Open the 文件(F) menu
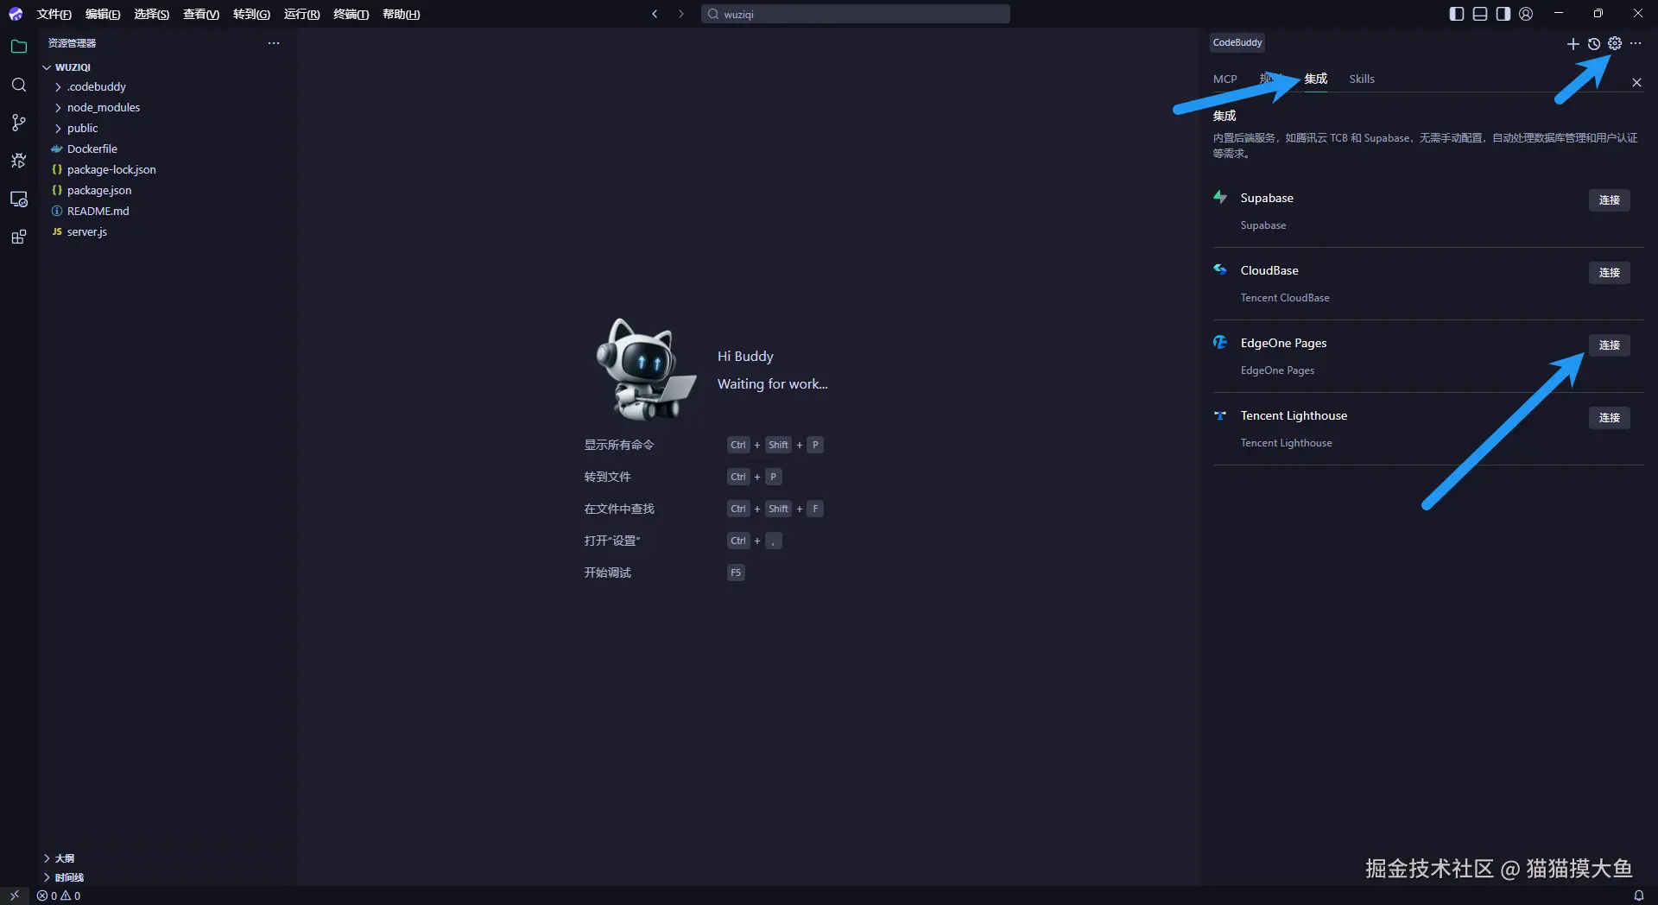 54,14
